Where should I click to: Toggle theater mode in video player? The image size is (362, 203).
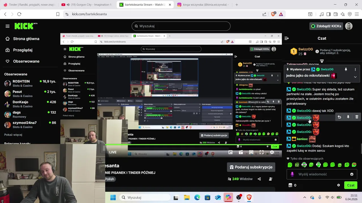point(251,152)
